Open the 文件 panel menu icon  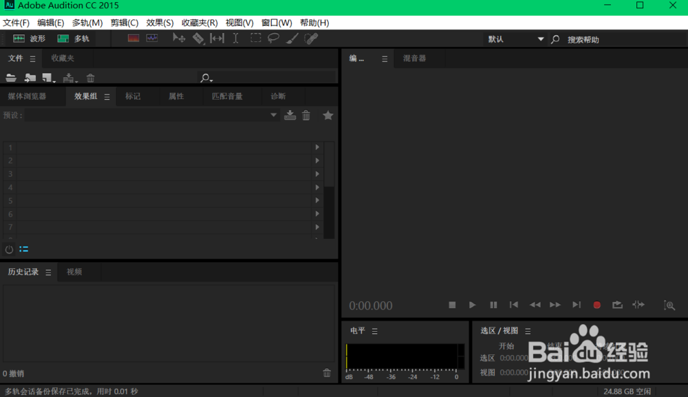click(32, 58)
